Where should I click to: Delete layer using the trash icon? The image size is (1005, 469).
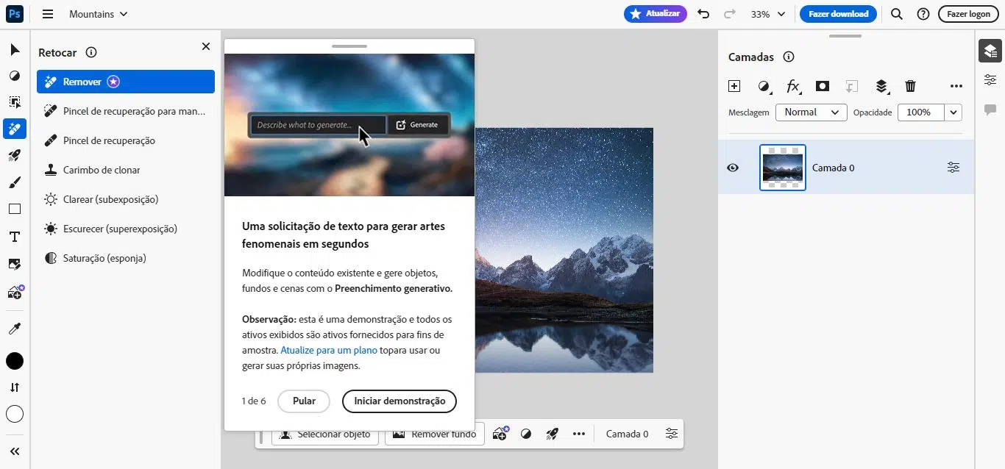point(910,86)
